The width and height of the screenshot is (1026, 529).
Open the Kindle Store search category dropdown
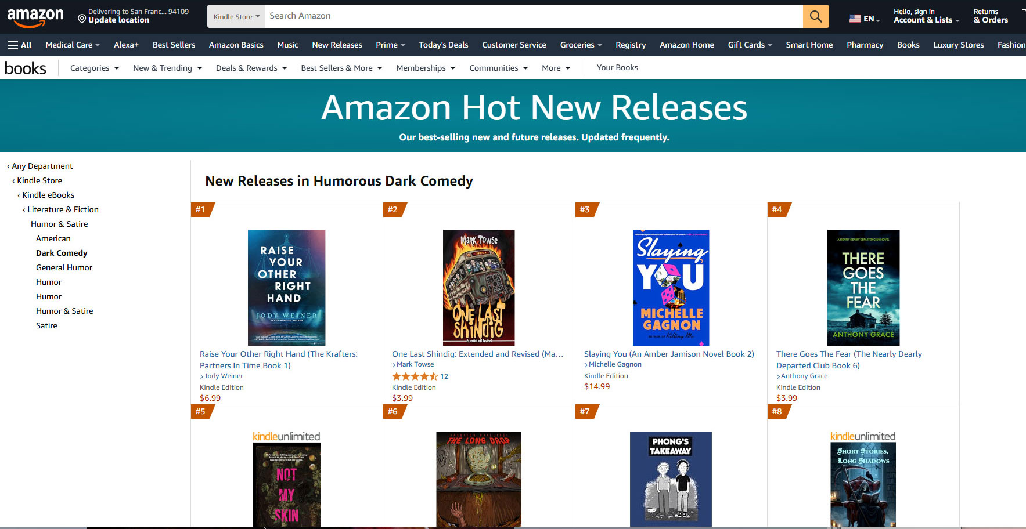tap(235, 16)
